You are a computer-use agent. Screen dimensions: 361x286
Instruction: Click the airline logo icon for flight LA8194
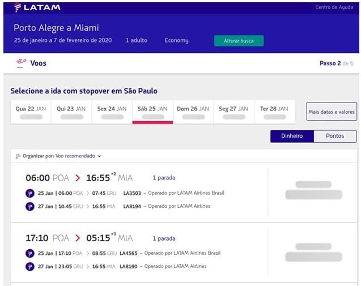(30, 206)
